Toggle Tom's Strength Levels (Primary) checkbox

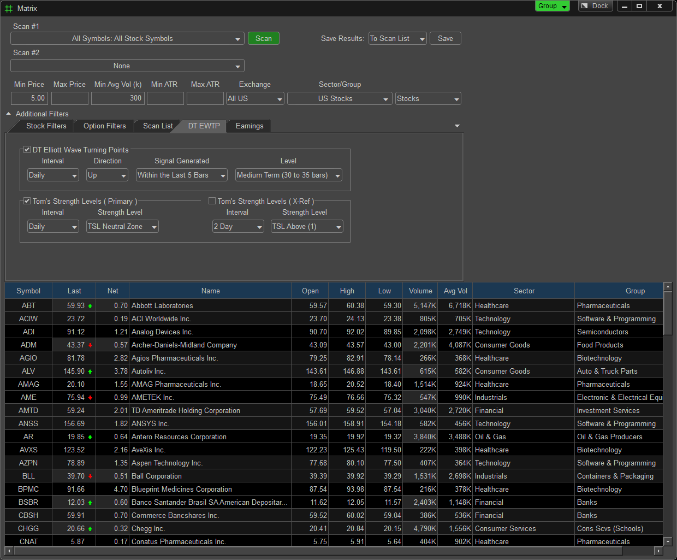(27, 201)
